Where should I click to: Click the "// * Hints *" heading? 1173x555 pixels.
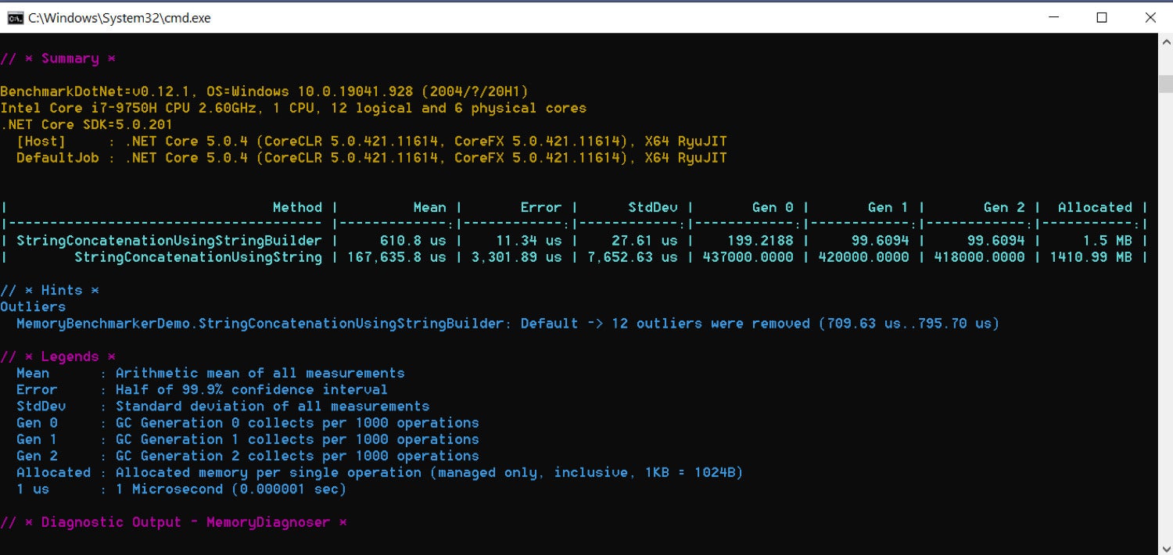(50, 290)
